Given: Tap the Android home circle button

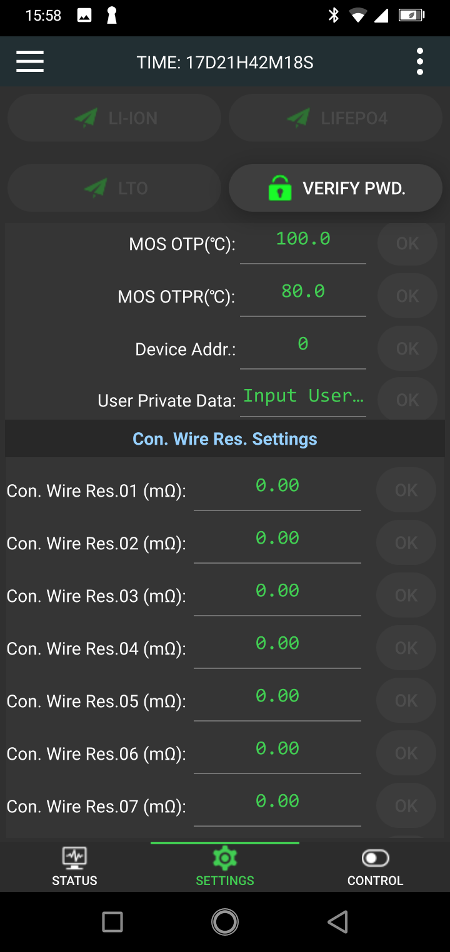Looking at the screenshot, I should (225, 922).
